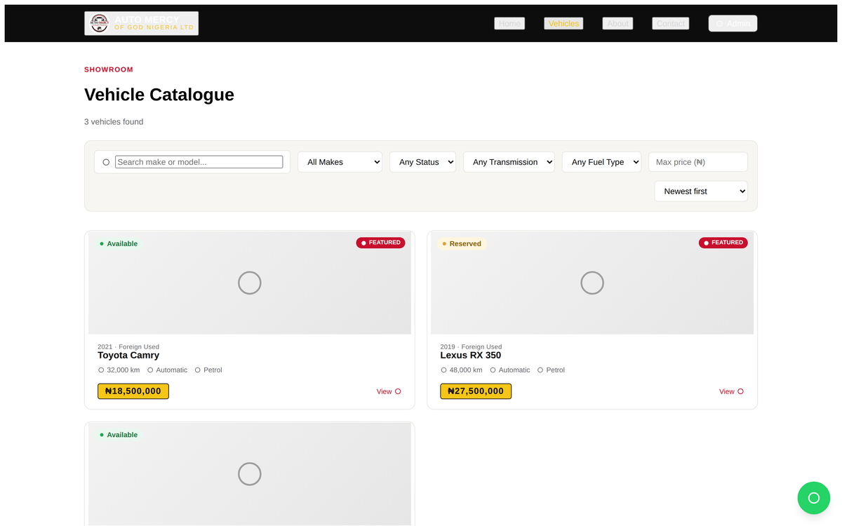Open the Contact nav link

pyautogui.click(x=670, y=23)
